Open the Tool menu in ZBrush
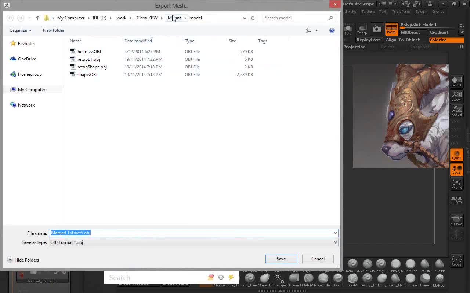Image resolution: width=470 pixels, height=293 pixels. [x=382, y=12]
